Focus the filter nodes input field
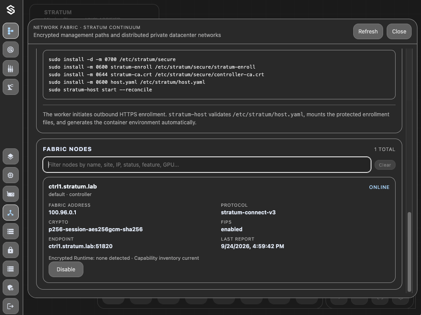The width and height of the screenshot is (421, 315). pyautogui.click(x=207, y=165)
